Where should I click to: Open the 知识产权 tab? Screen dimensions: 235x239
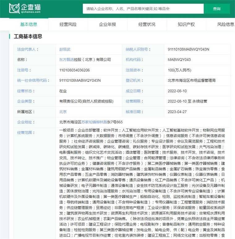(x=186, y=24)
